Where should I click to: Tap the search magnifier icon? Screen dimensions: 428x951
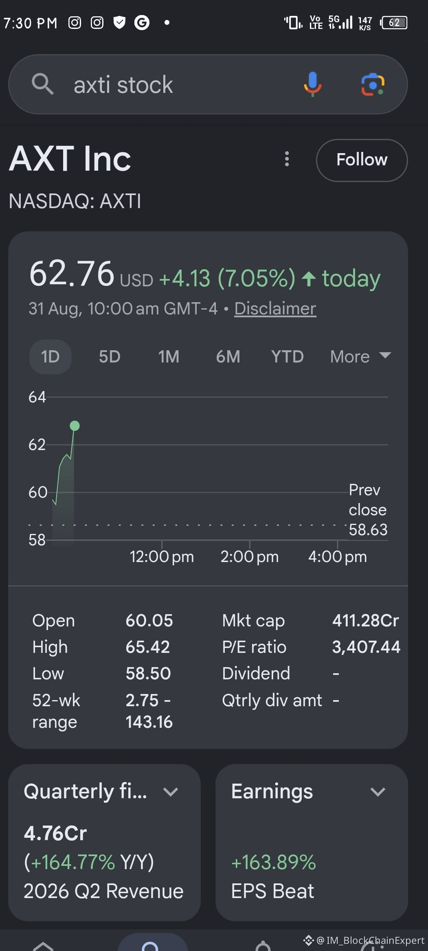point(42,84)
